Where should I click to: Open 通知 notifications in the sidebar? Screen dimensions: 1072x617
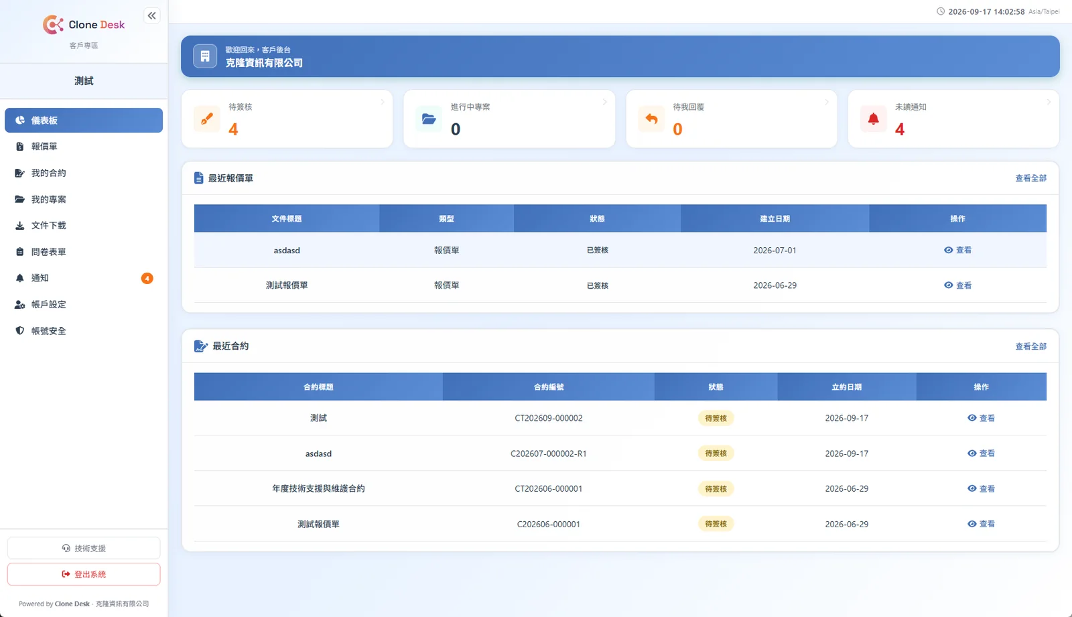click(x=84, y=278)
